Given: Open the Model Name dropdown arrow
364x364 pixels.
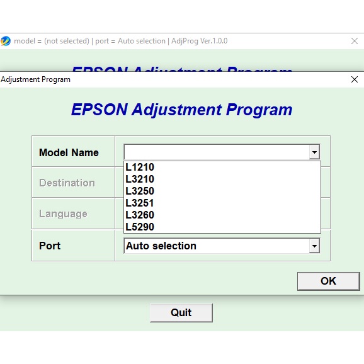Looking at the screenshot, I should 314,152.
